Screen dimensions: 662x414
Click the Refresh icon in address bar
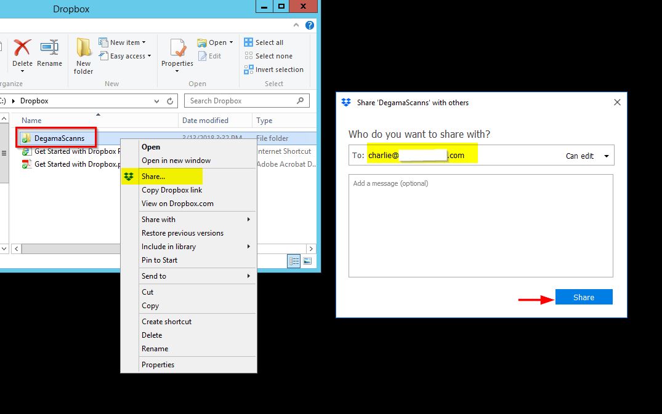pyautogui.click(x=170, y=101)
